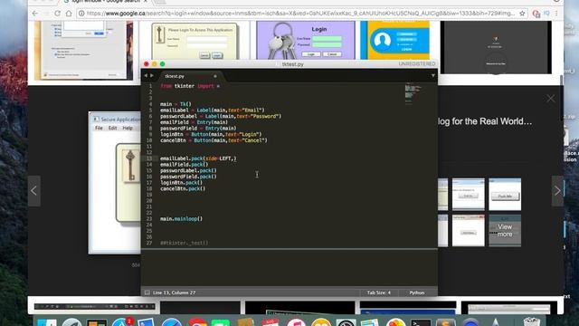Show previous image with left arrow

[34, 191]
